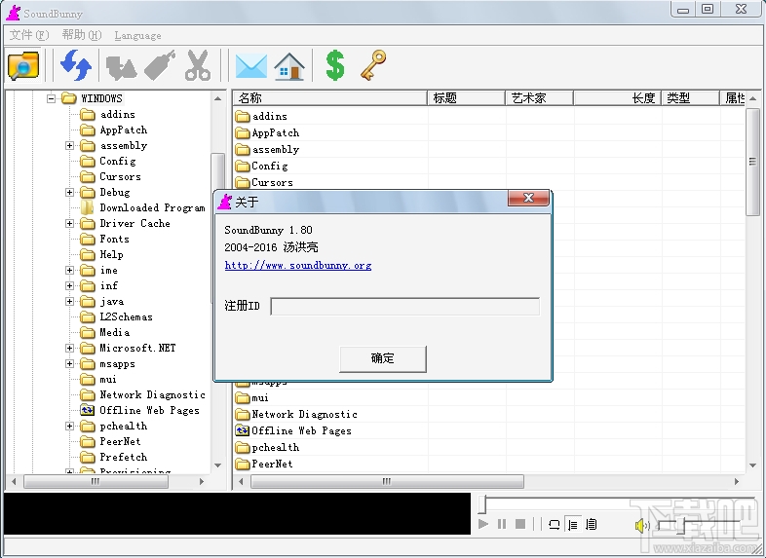Select Media folder in the tree

click(x=114, y=332)
